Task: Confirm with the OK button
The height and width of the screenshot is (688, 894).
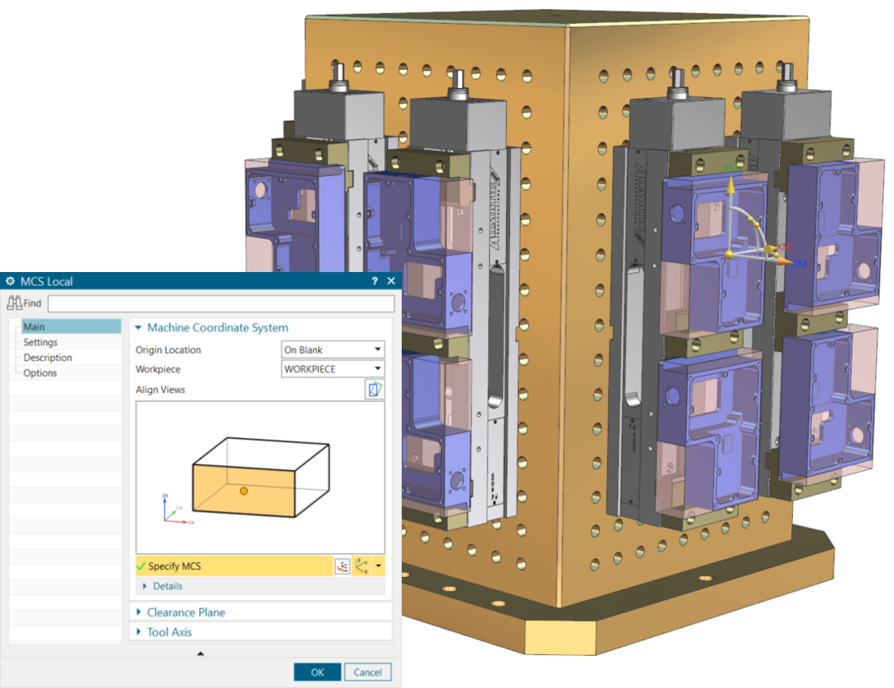Action: [317, 672]
